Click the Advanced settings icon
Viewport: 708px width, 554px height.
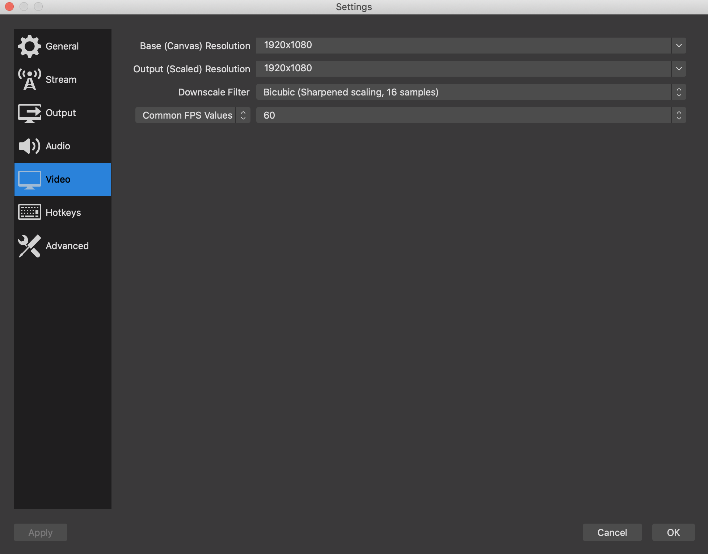(x=29, y=246)
